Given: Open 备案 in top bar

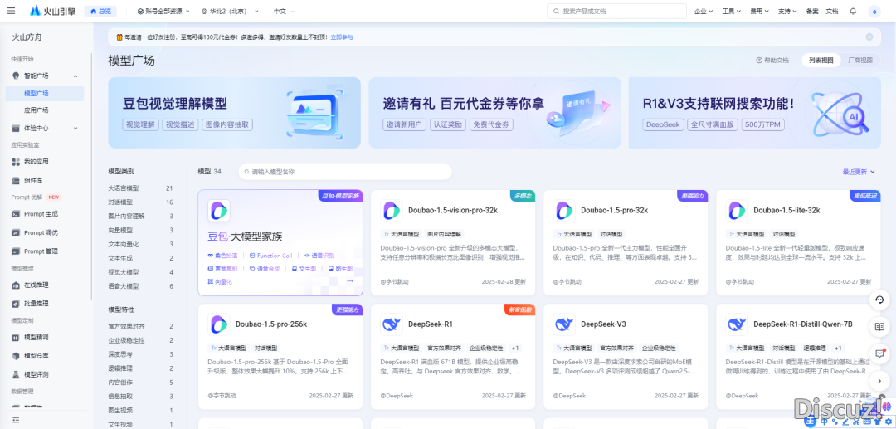Looking at the screenshot, I should tap(812, 12).
